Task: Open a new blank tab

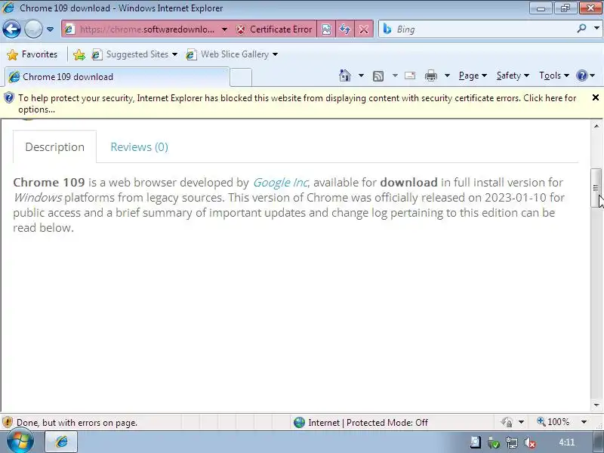Action: click(241, 77)
